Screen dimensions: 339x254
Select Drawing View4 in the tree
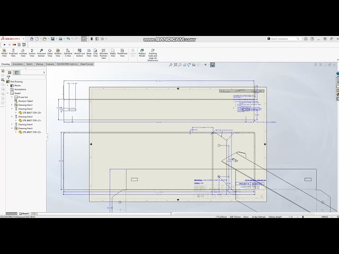click(25, 124)
